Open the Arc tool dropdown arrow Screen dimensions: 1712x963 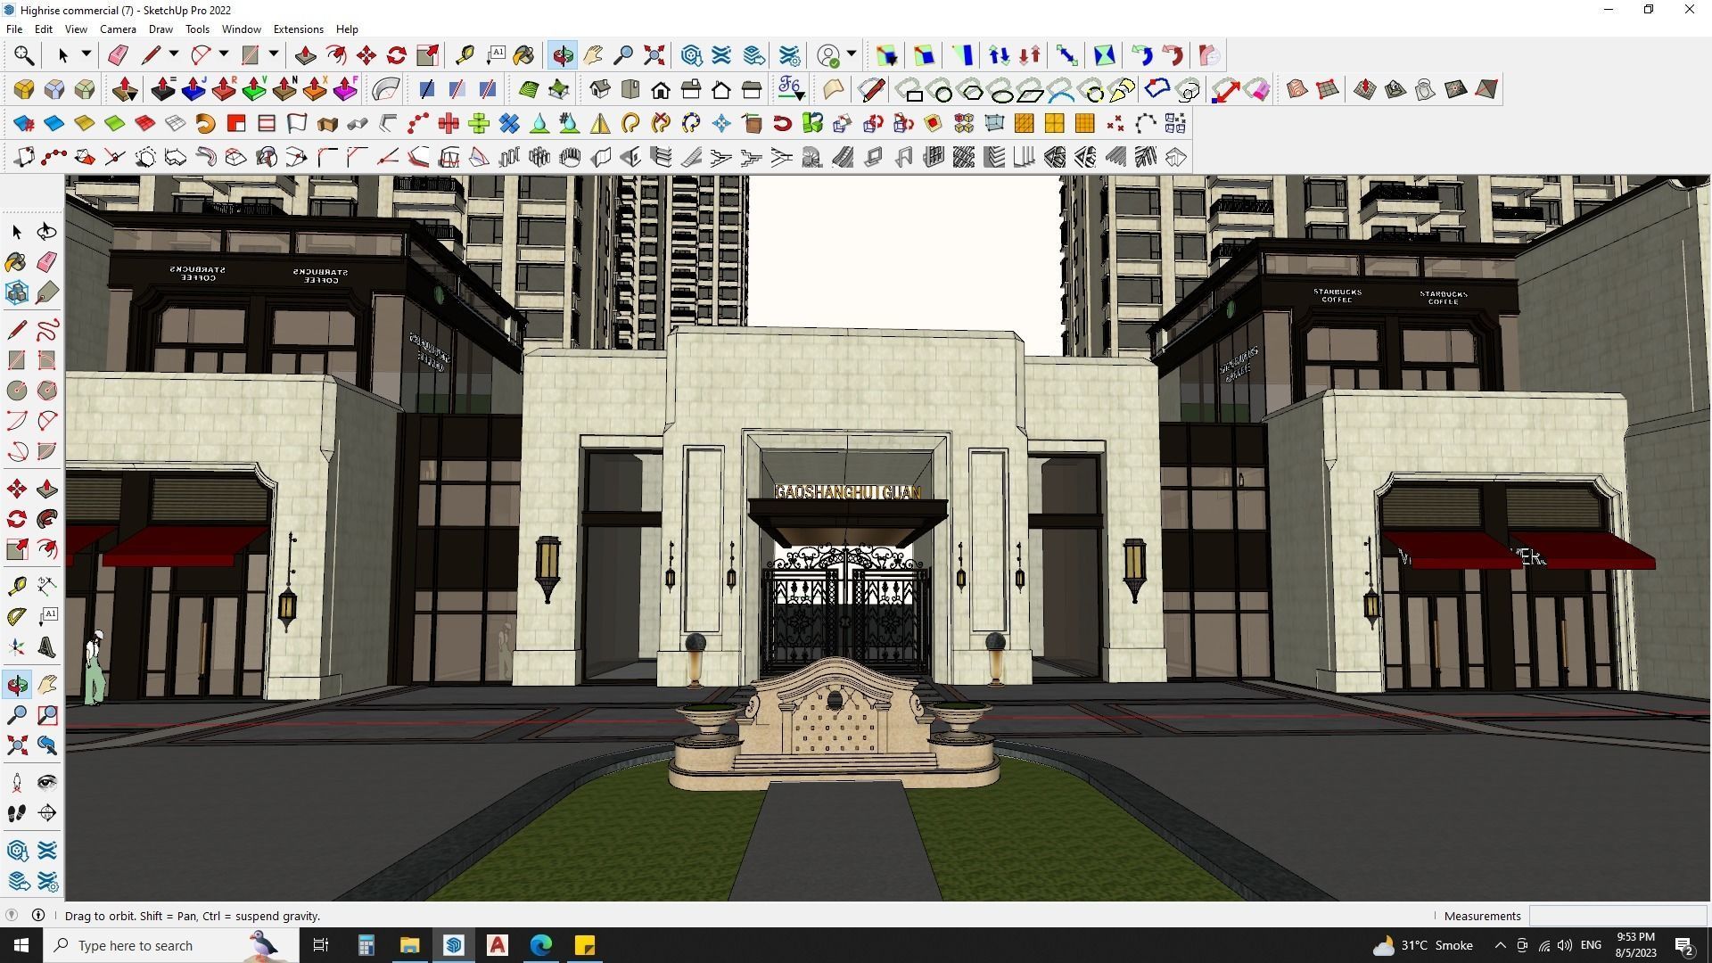224,54
